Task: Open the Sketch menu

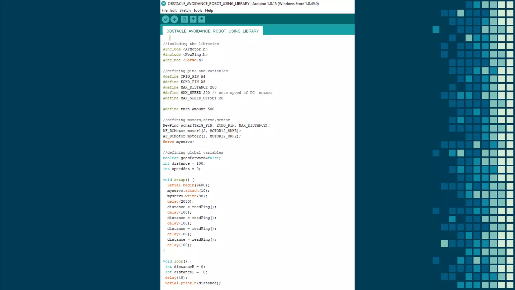Action: [185, 10]
